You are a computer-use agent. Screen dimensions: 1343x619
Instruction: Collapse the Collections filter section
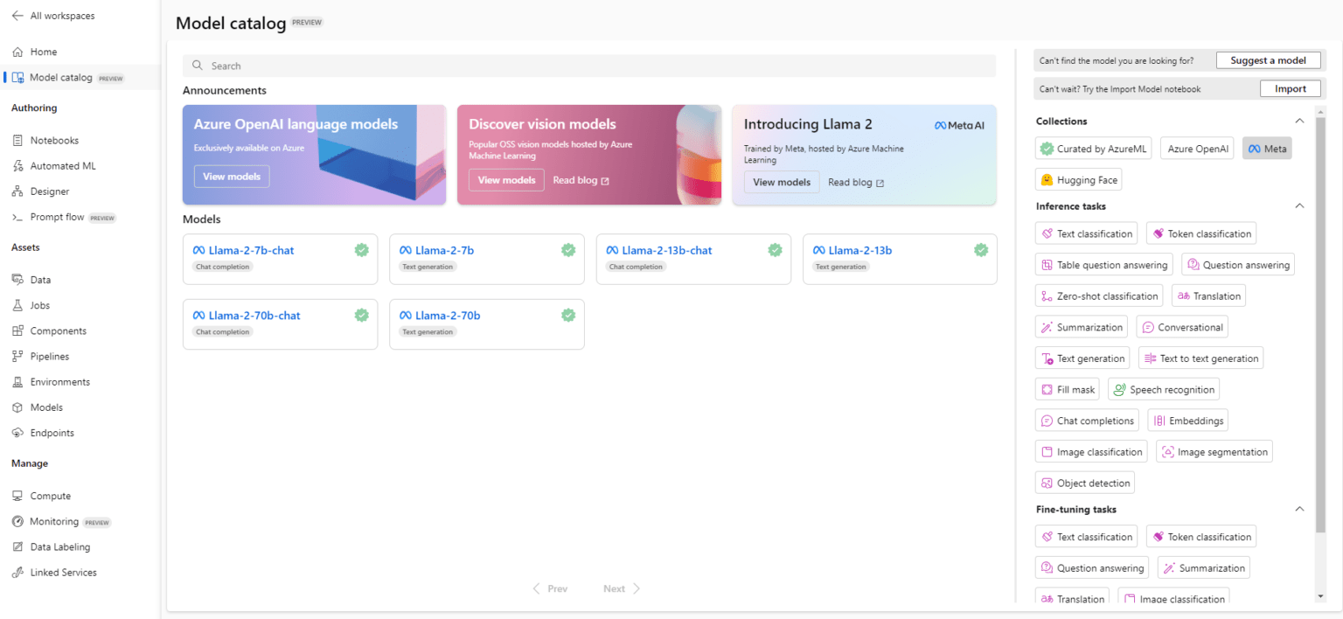pyautogui.click(x=1300, y=121)
